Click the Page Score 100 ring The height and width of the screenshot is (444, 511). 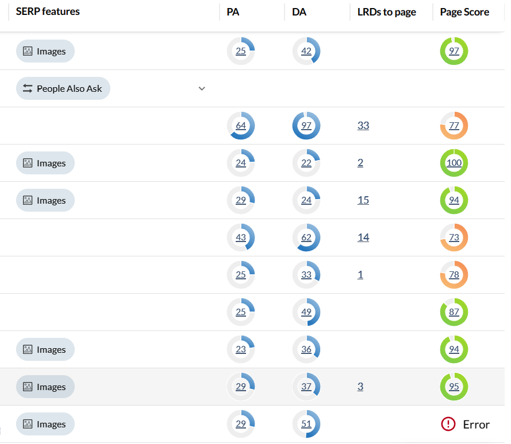coord(454,163)
